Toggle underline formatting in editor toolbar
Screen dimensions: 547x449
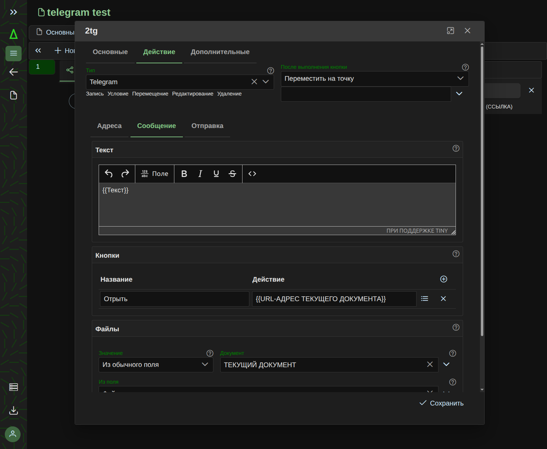pyautogui.click(x=216, y=174)
